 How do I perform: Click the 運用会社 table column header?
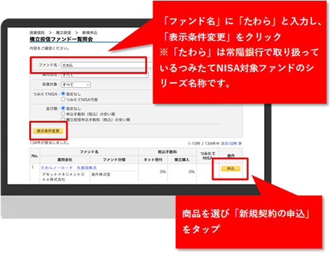coord(65,160)
